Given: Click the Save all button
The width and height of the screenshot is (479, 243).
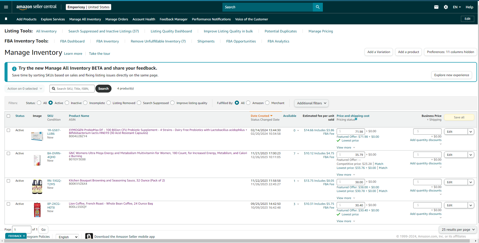Looking at the screenshot, I should [459, 117].
